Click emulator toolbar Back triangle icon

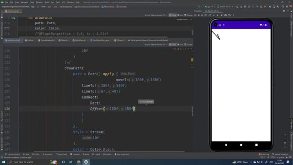click(x=214, y=15)
